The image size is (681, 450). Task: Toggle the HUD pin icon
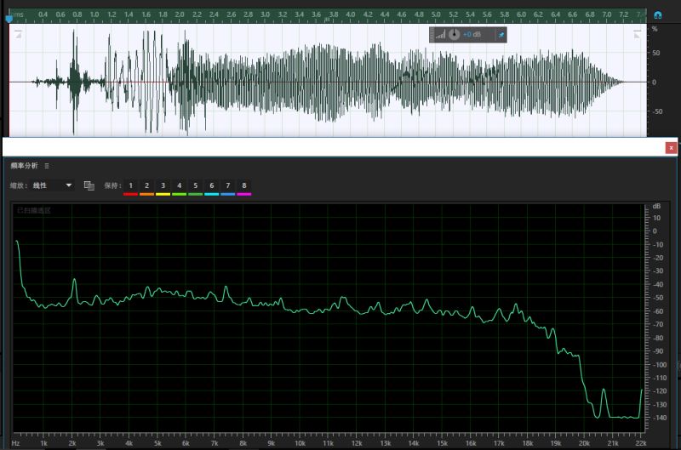coord(501,35)
